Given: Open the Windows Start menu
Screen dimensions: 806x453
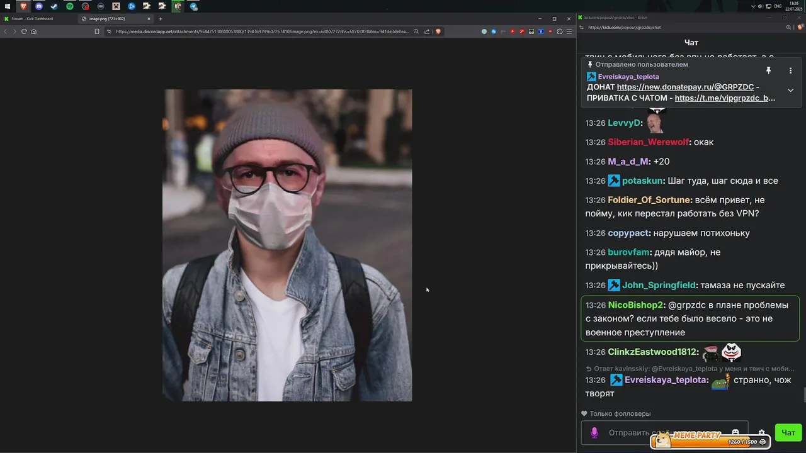Looking at the screenshot, I should click(x=8, y=6).
